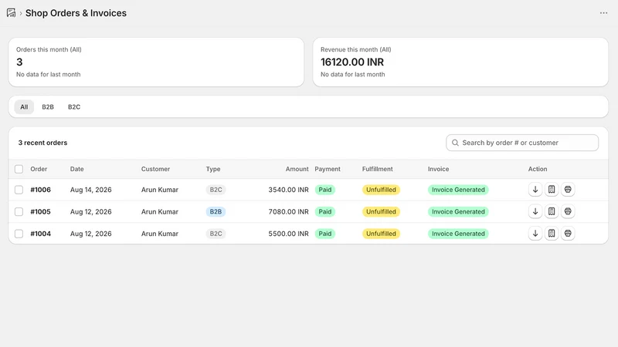Open the three-dot more options menu
The image size is (618, 347).
click(x=603, y=13)
